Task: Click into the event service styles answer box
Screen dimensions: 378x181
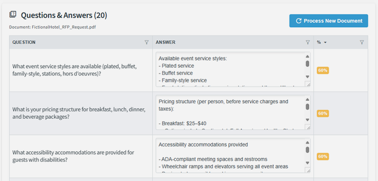Action: [x=230, y=70]
